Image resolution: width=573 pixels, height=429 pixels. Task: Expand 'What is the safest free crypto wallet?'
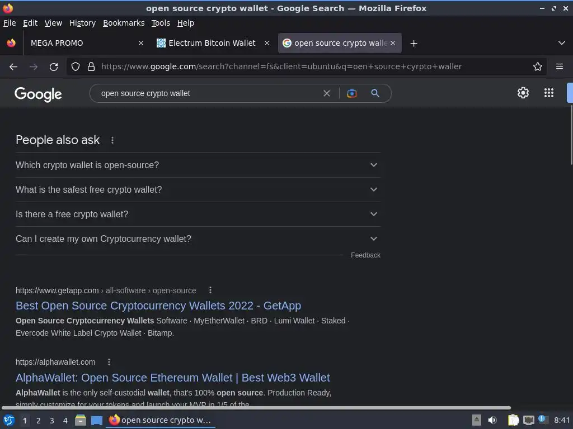pyautogui.click(x=198, y=190)
